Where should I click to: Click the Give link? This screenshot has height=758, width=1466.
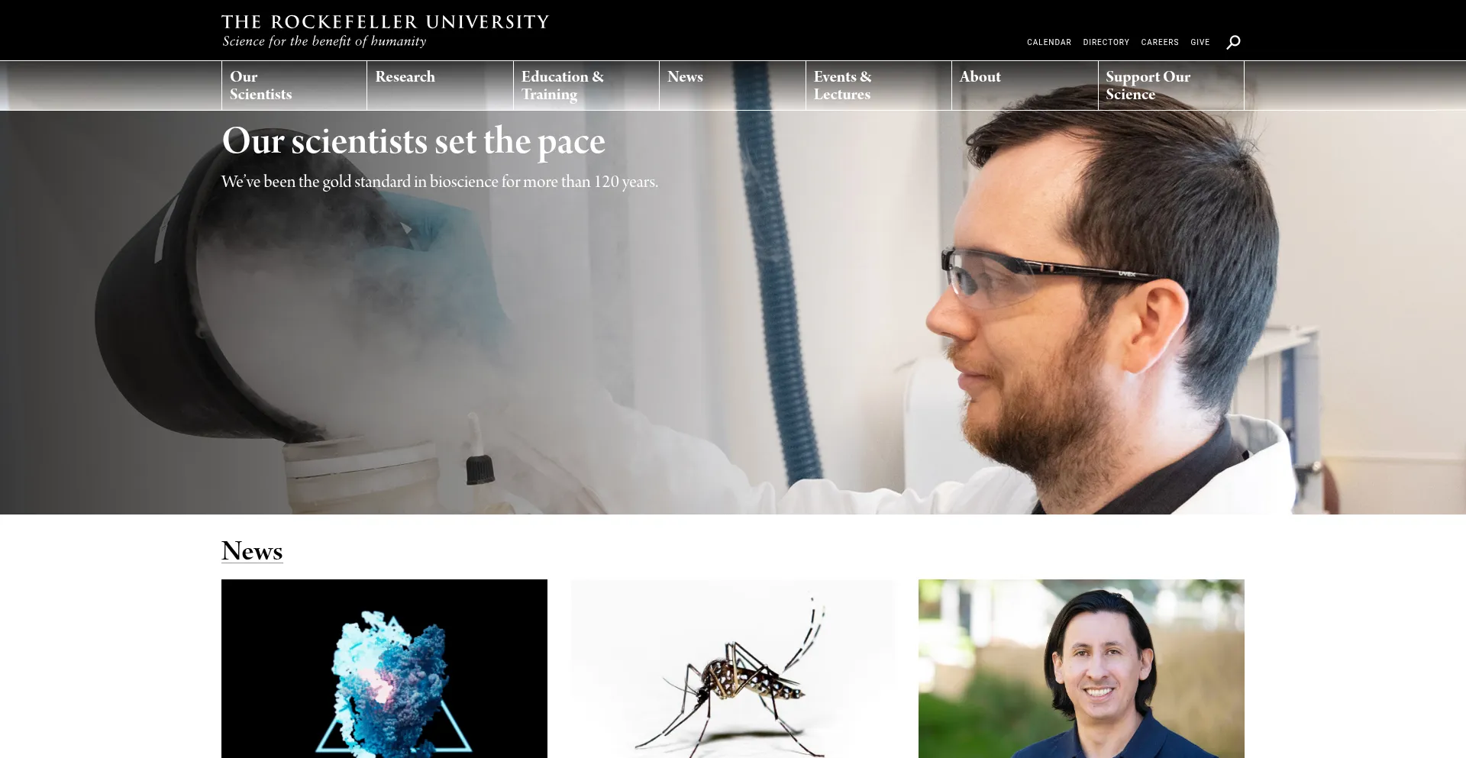pyautogui.click(x=1200, y=42)
